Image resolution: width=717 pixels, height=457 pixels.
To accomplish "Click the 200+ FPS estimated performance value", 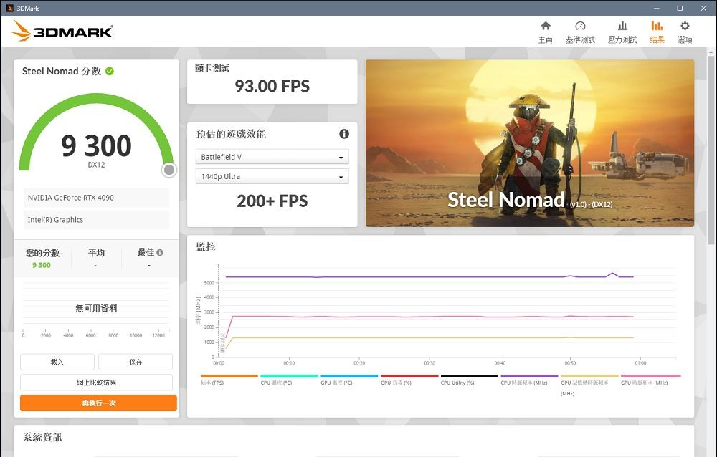I will click(x=272, y=201).
